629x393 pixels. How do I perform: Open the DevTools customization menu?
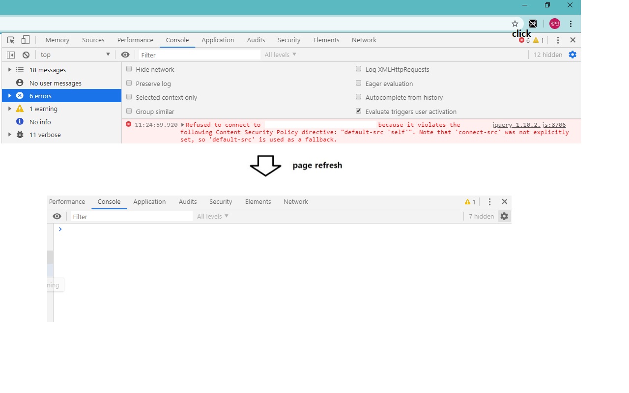pyautogui.click(x=558, y=40)
